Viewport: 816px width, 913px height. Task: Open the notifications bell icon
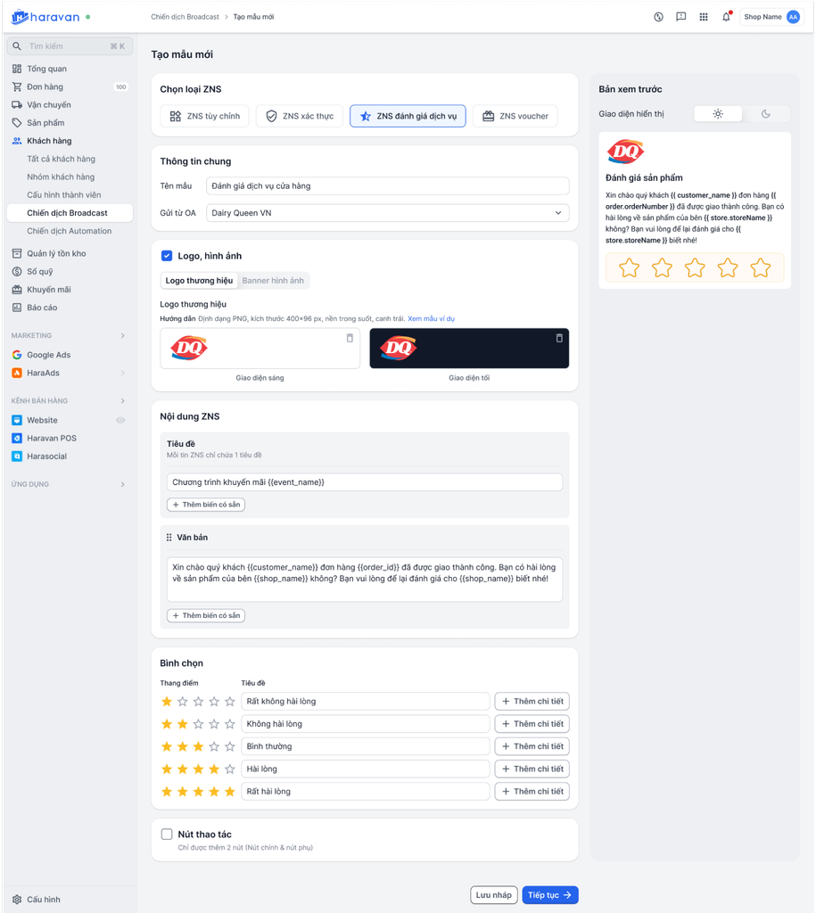pos(726,17)
